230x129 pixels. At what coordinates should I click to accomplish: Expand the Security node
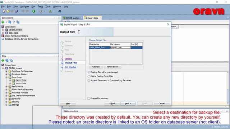tap(6, 102)
